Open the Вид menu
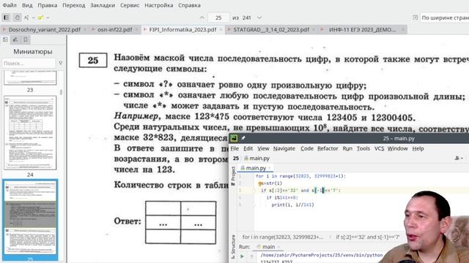This screenshot has width=469, height=263. click(x=27, y=5)
